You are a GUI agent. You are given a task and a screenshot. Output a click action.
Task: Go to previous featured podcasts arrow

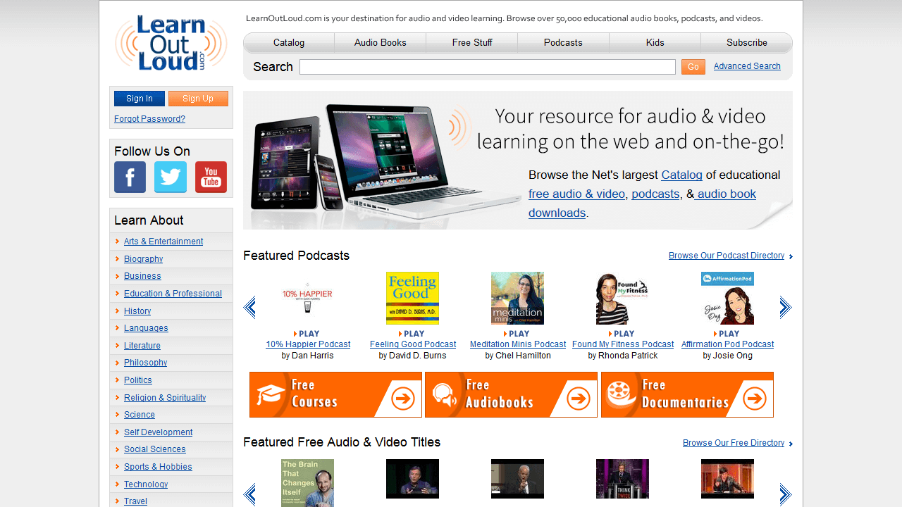pos(249,308)
